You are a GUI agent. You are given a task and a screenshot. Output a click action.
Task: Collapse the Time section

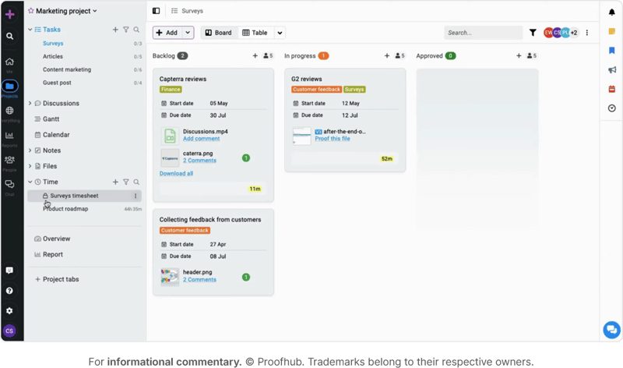click(30, 182)
